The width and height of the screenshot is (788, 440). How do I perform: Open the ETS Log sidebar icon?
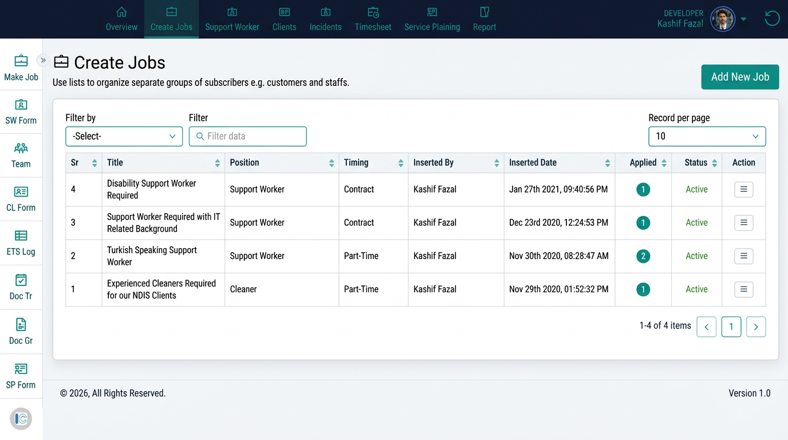[21, 243]
